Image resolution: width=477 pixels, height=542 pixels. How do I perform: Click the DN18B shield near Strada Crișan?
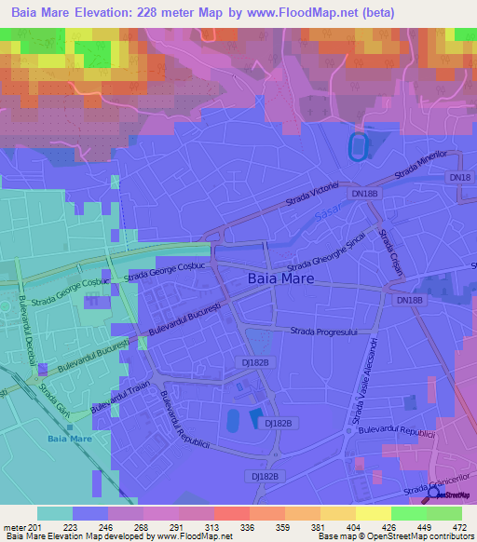[x=410, y=300]
